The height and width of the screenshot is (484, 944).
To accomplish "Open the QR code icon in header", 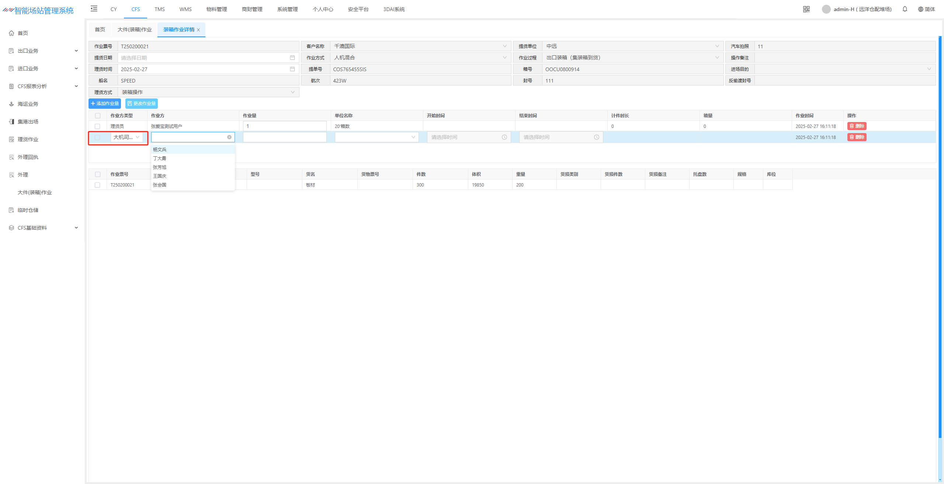I will coord(806,9).
